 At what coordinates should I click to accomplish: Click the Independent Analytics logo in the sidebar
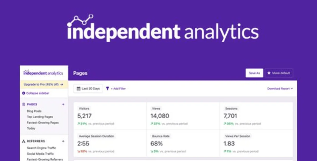pos(43,72)
